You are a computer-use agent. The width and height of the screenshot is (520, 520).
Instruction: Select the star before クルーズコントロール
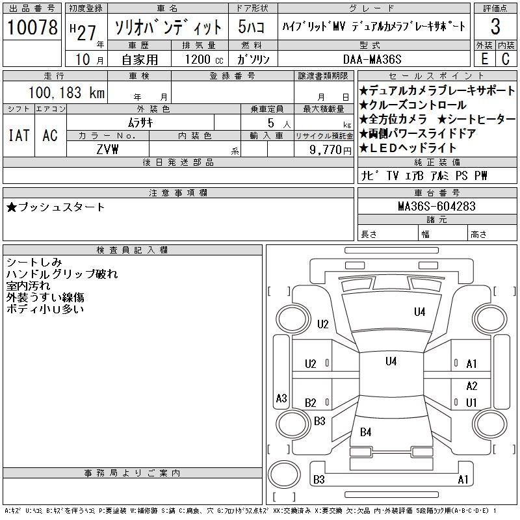click(x=364, y=105)
